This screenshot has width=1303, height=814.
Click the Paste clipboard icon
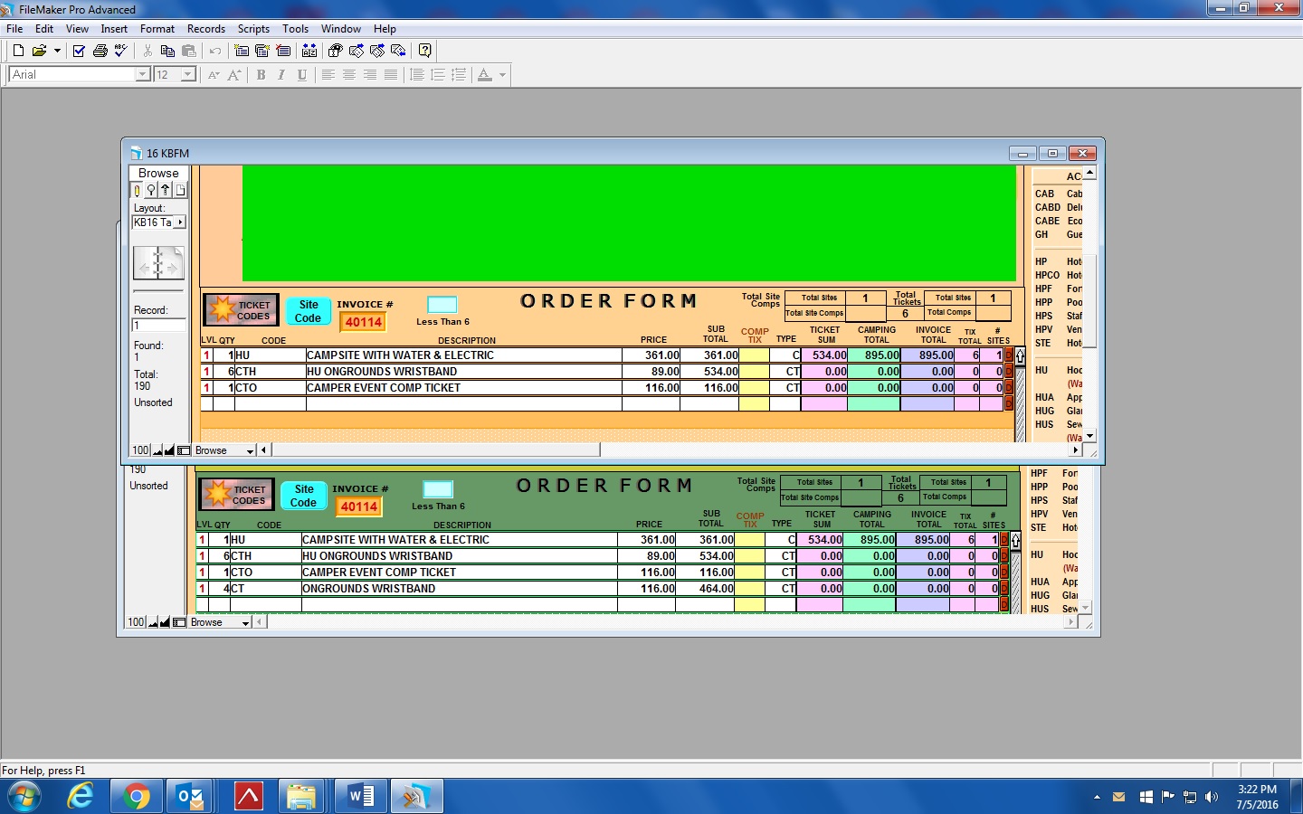[x=189, y=51]
